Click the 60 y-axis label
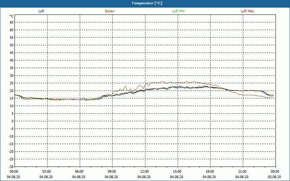 click(x=12, y=30)
